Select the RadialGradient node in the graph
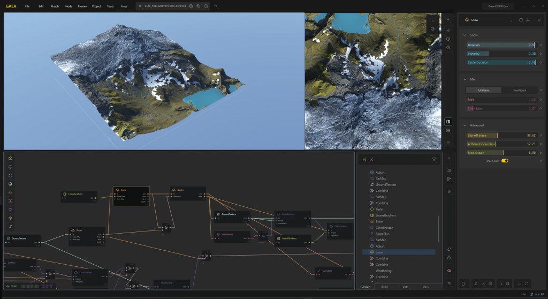 click(293, 241)
